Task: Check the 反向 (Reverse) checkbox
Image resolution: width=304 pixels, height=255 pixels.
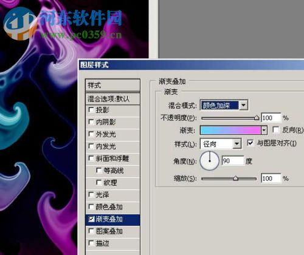Action: tap(276, 130)
